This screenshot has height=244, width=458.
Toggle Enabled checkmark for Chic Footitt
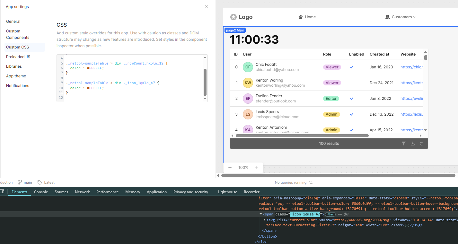click(x=352, y=67)
